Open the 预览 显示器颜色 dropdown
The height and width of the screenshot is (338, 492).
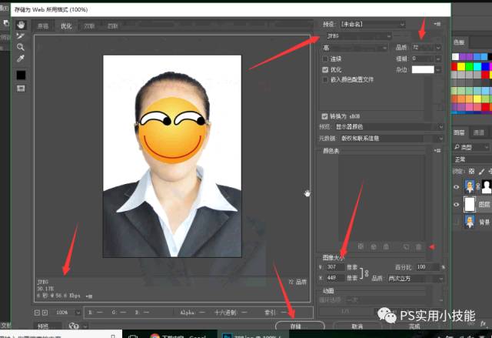coord(389,126)
